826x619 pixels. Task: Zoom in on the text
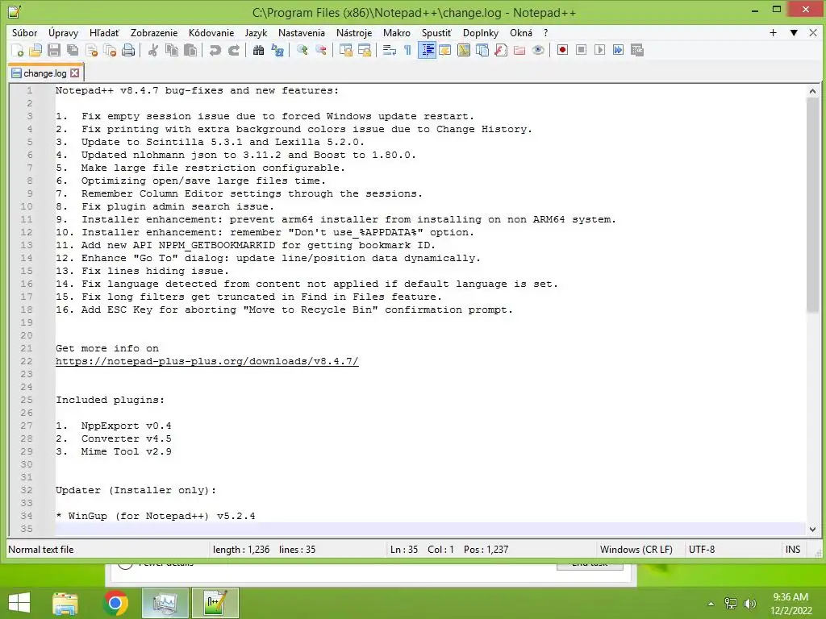(302, 50)
